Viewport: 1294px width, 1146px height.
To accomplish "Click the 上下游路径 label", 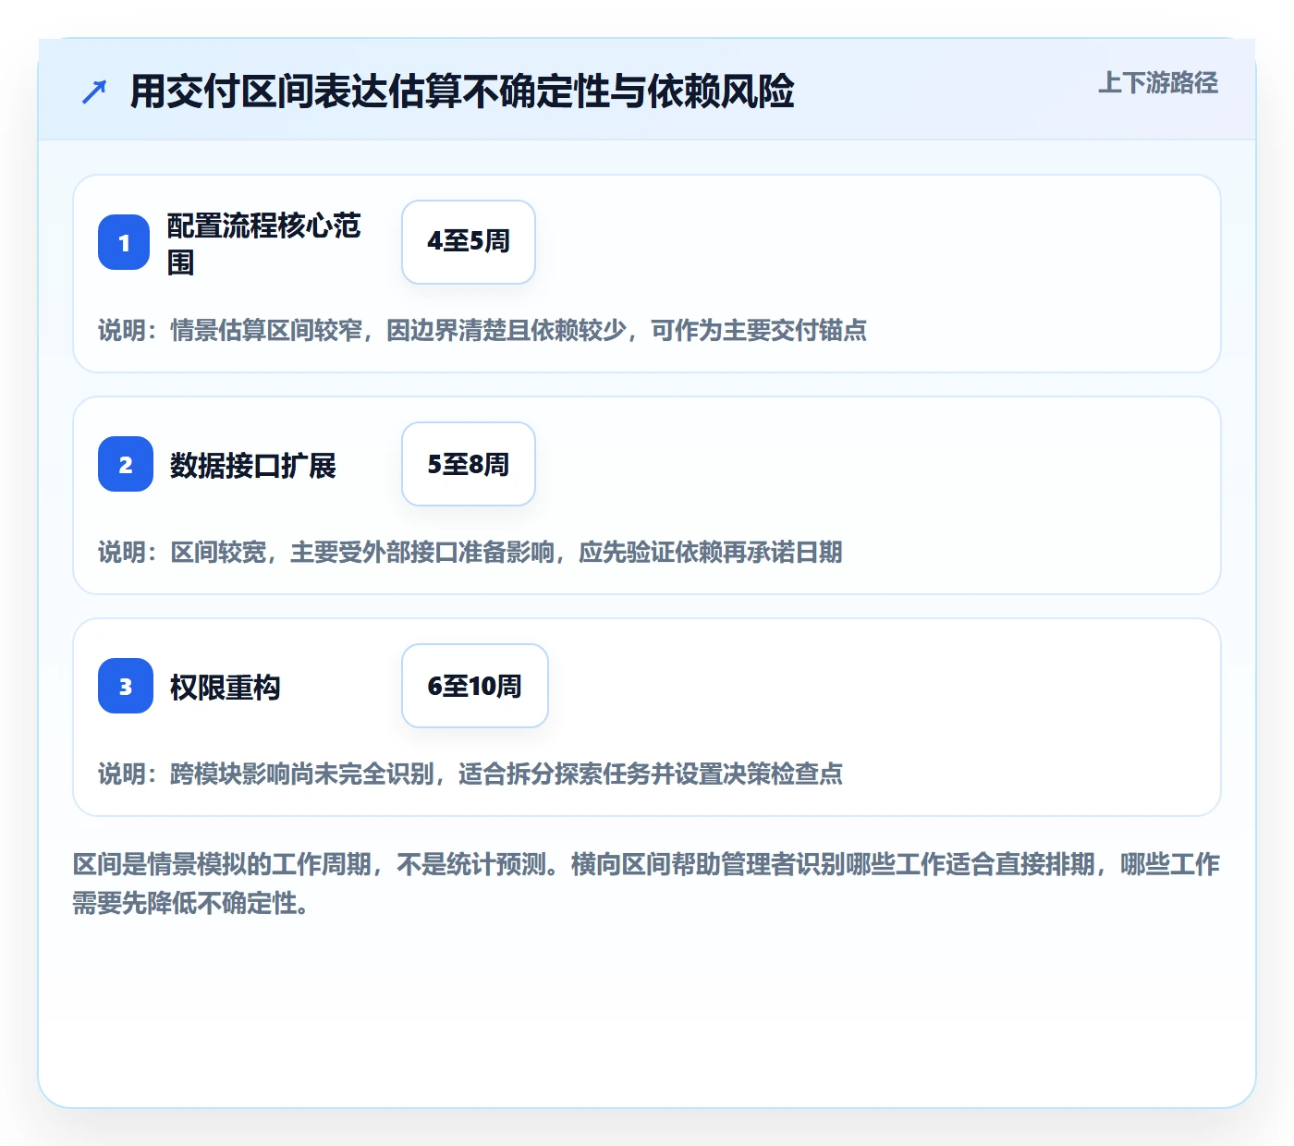I will (1158, 83).
